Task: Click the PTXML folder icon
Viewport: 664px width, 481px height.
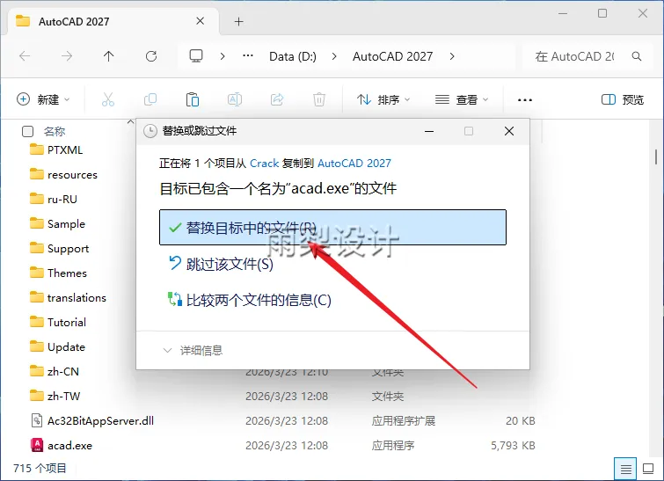Action: click(x=37, y=149)
